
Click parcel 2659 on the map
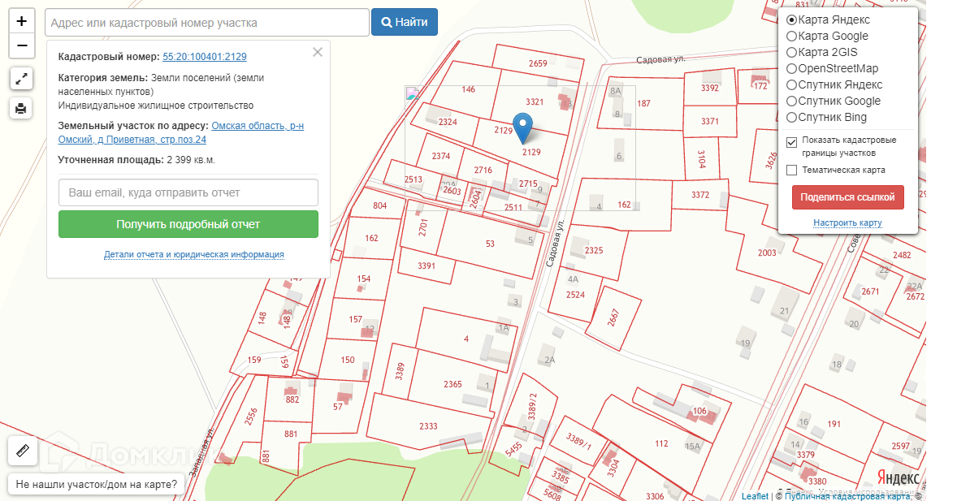point(538,63)
